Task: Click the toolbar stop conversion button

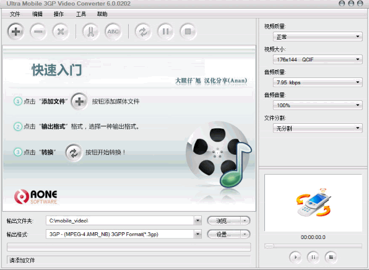Action: (x=188, y=32)
